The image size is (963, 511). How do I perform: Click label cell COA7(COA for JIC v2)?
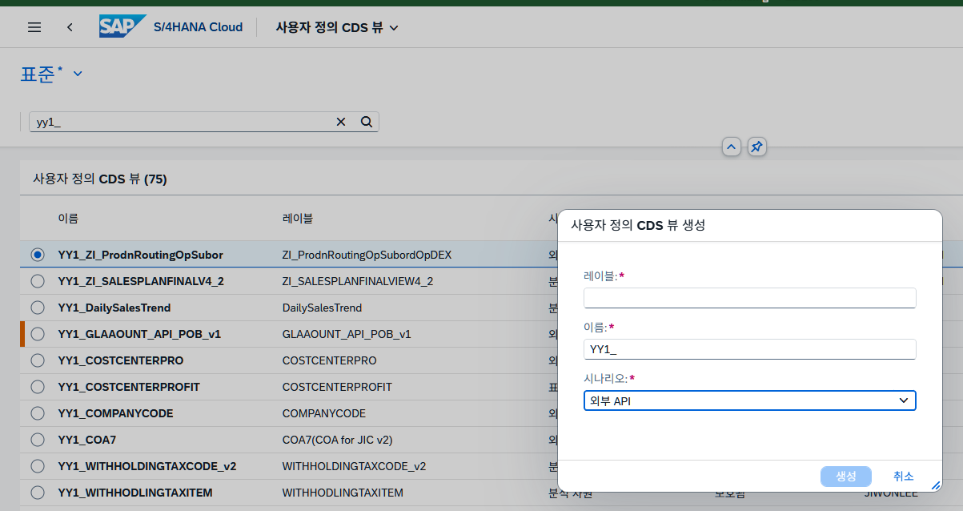338,440
